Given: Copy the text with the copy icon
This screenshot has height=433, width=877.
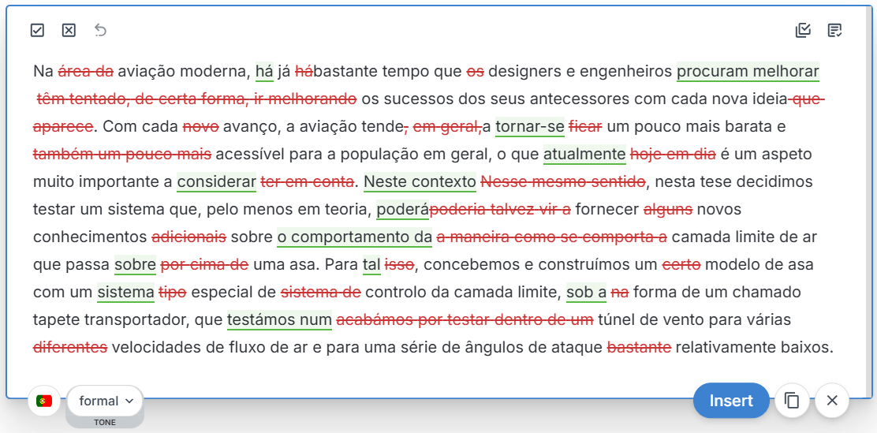Looking at the screenshot, I should (x=792, y=401).
